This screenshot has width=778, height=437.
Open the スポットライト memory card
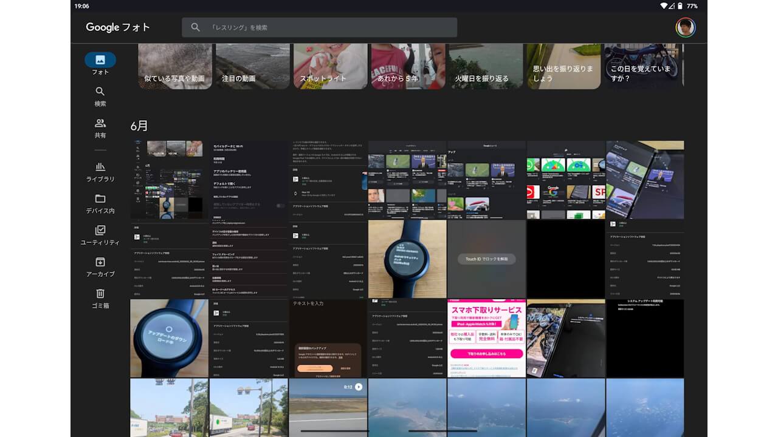pos(331,66)
